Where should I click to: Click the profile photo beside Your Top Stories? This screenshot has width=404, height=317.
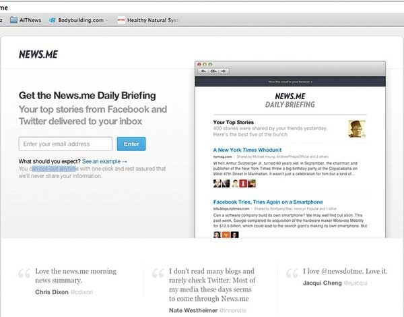click(357, 128)
